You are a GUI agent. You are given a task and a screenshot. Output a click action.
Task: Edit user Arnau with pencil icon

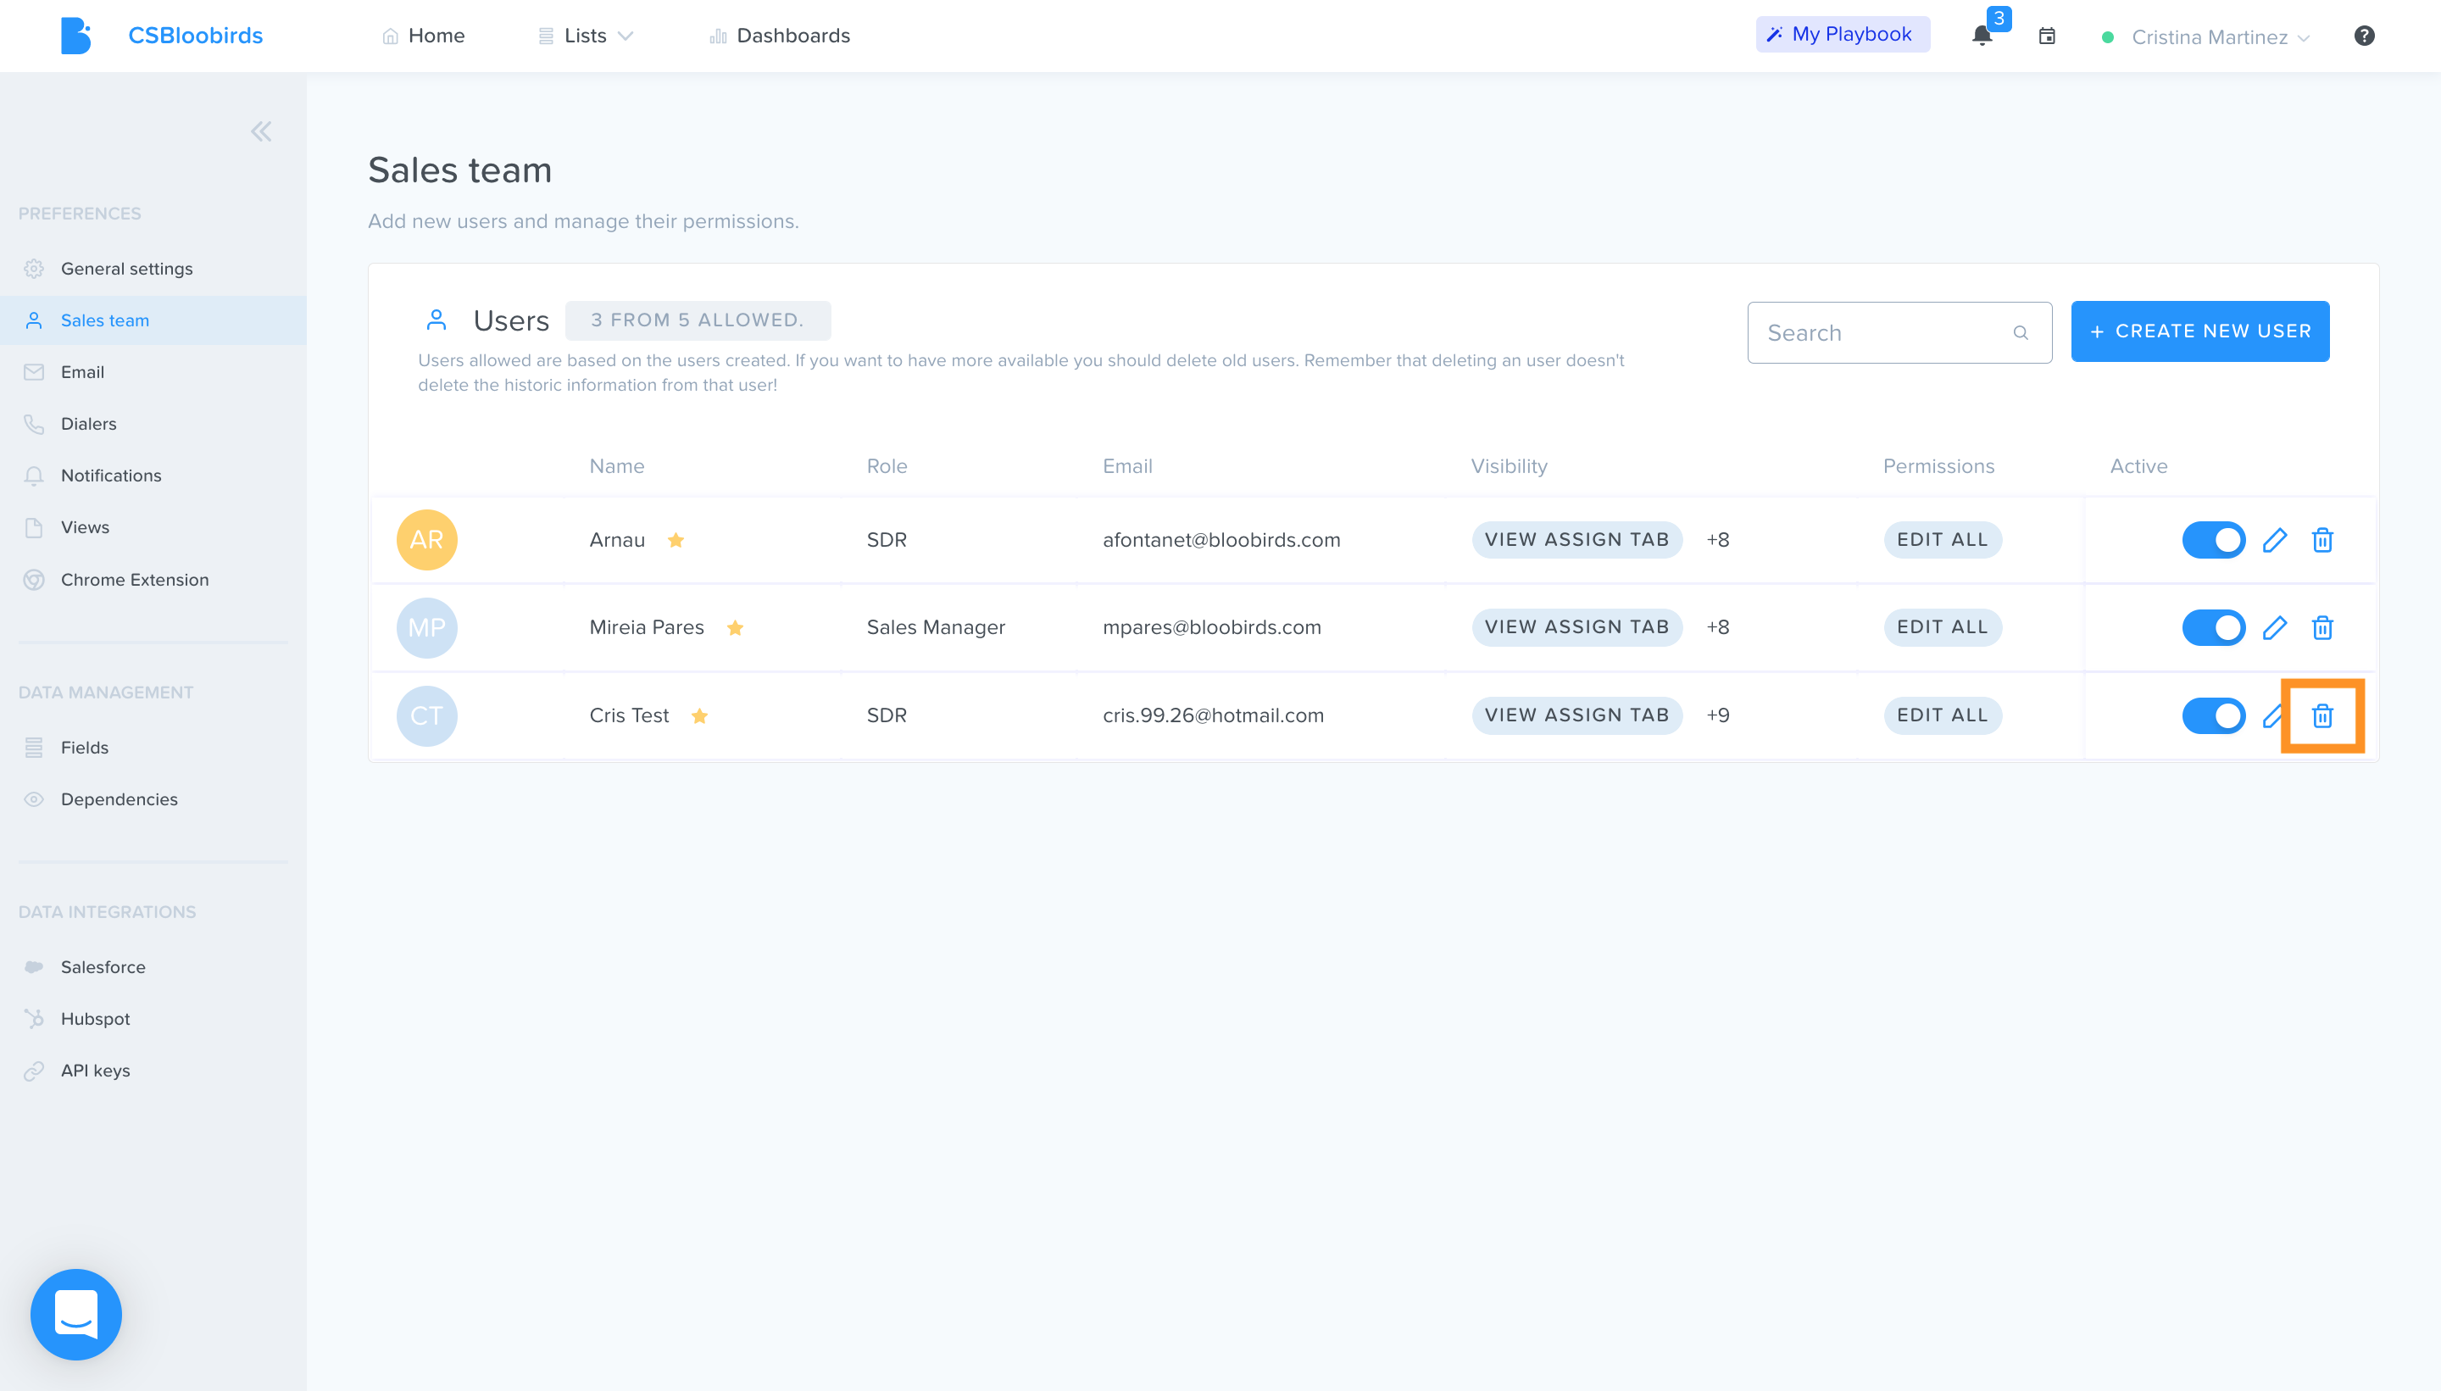[2275, 540]
